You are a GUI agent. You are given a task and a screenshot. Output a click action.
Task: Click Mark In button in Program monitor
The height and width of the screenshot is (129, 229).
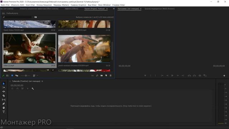coord(151,76)
